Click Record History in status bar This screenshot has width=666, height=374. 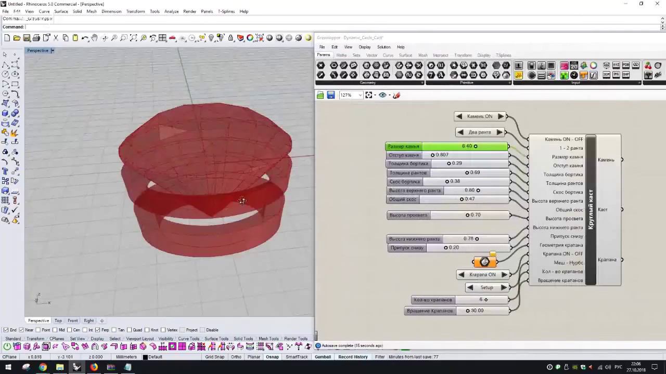click(353, 357)
